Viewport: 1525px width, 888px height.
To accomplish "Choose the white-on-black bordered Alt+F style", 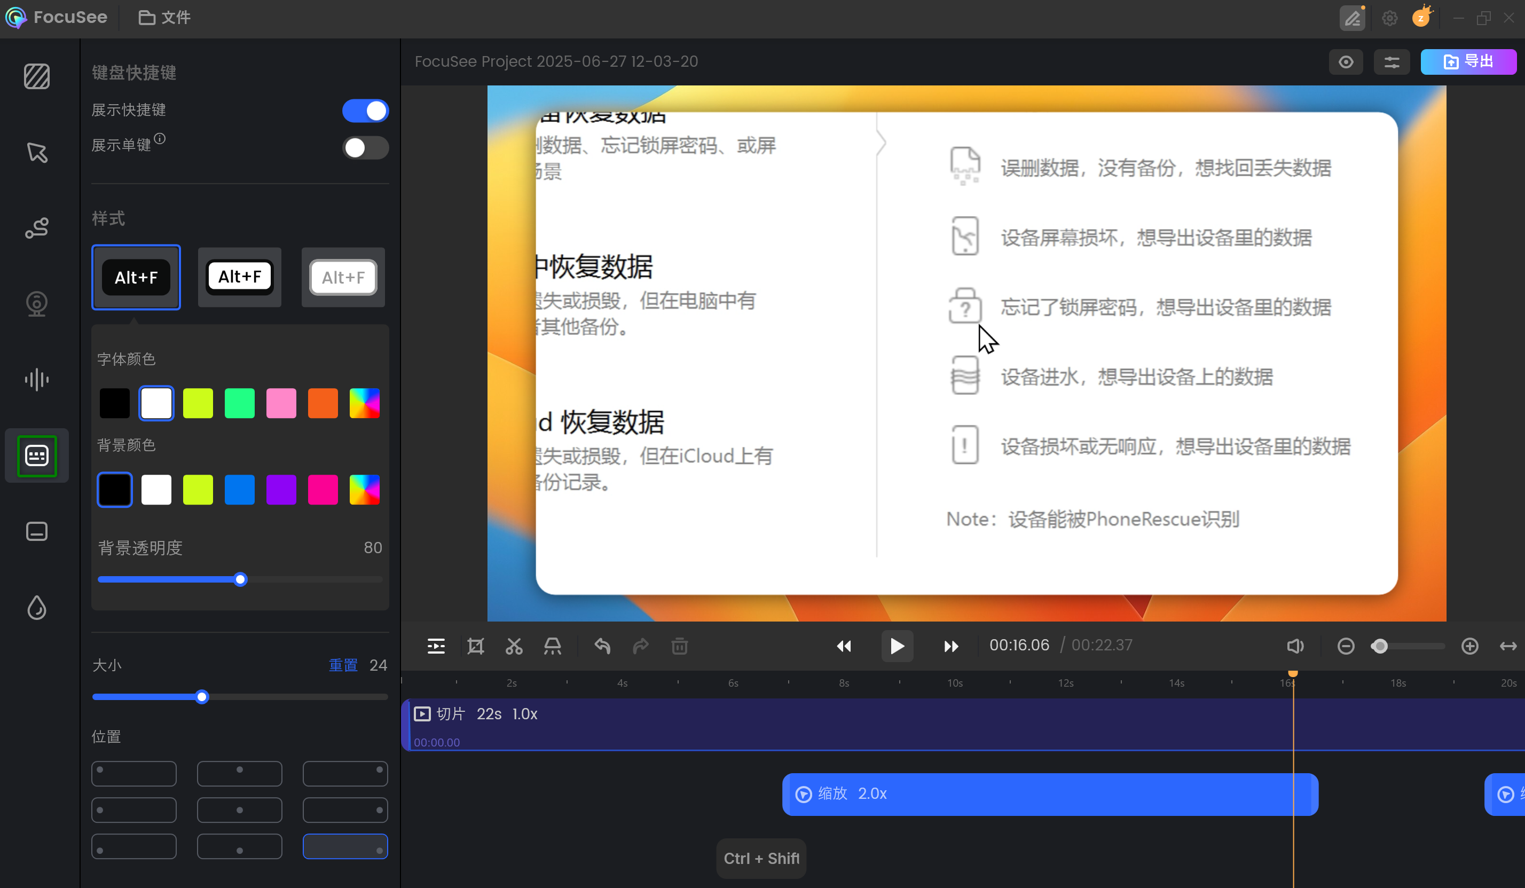I will pos(240,277).
